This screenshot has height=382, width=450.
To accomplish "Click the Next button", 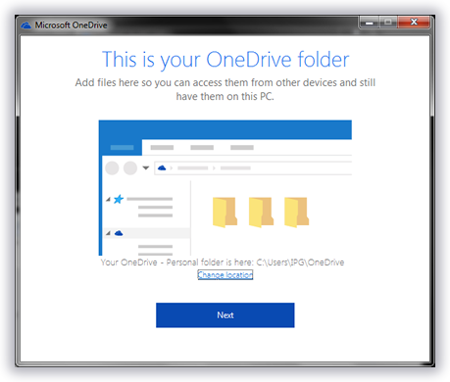I will pyautogui.click(x=225, y=315).
